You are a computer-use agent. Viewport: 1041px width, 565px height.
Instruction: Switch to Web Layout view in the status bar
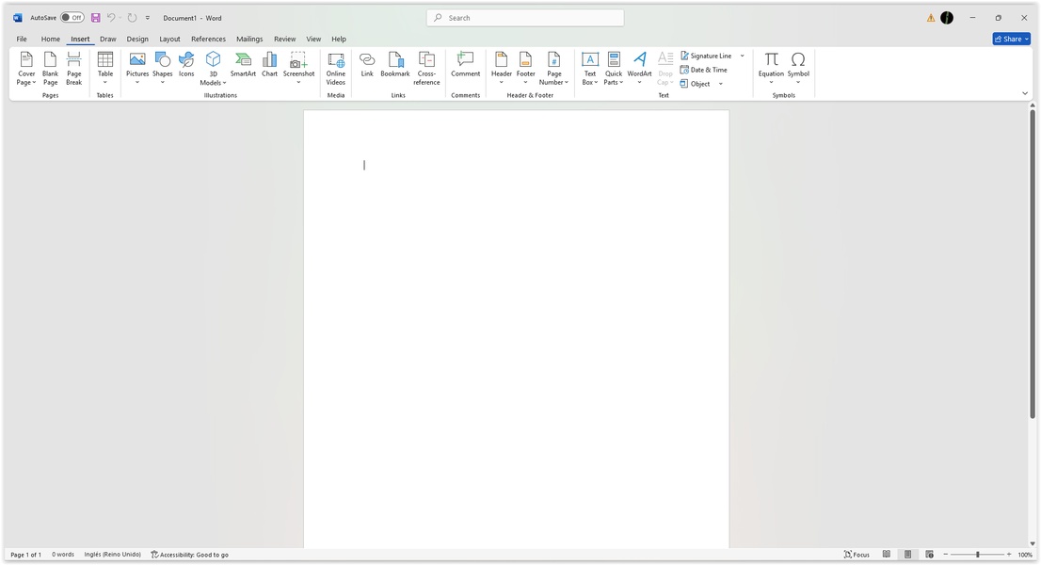(929, 555)
